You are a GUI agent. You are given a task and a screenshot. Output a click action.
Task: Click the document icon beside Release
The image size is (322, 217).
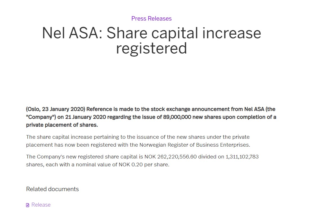(x=28, y=205)
